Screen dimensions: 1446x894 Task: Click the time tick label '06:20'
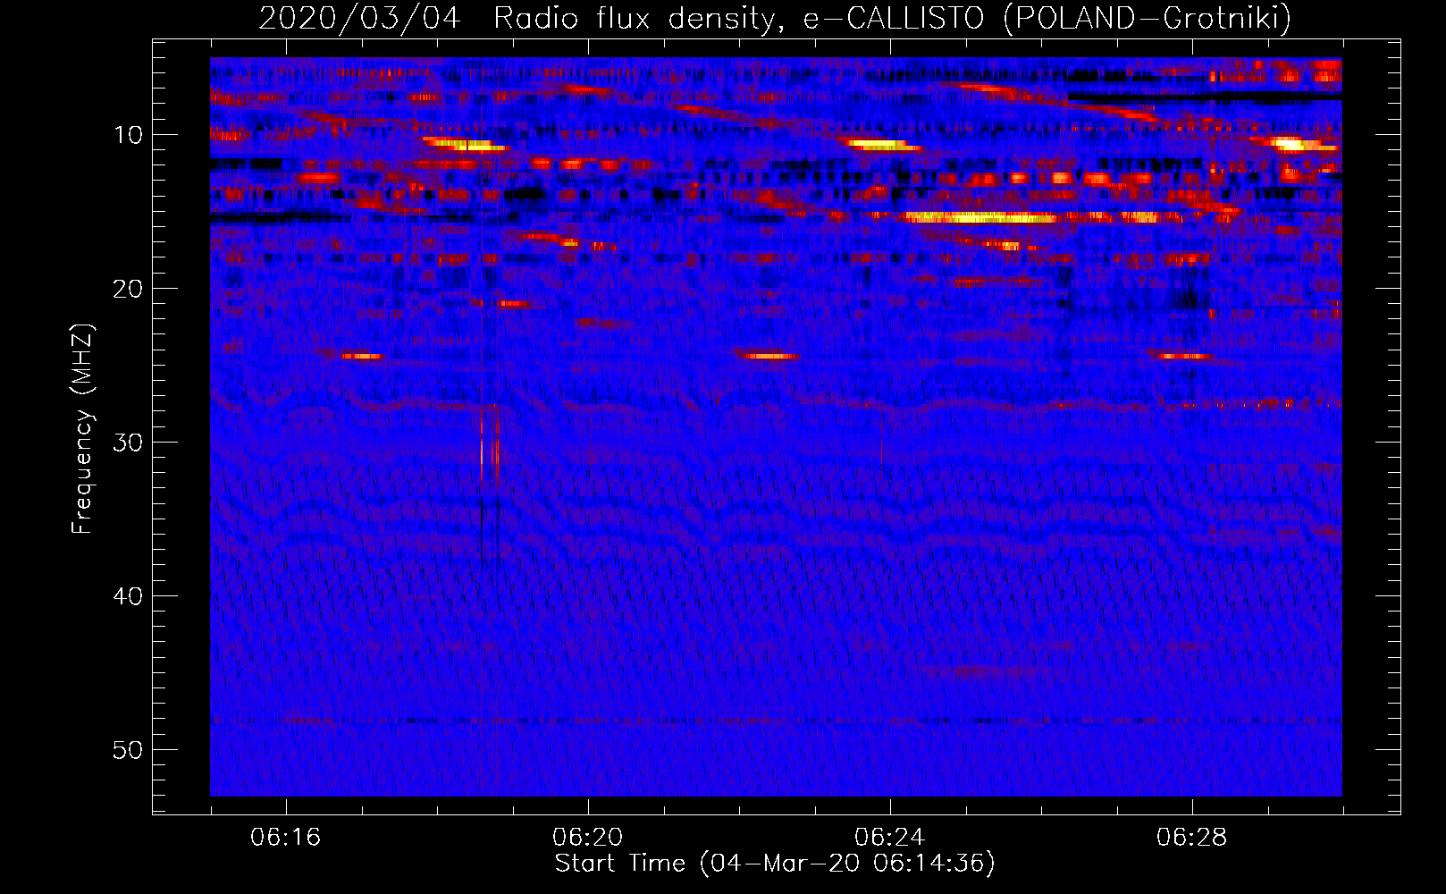(588, 838)
